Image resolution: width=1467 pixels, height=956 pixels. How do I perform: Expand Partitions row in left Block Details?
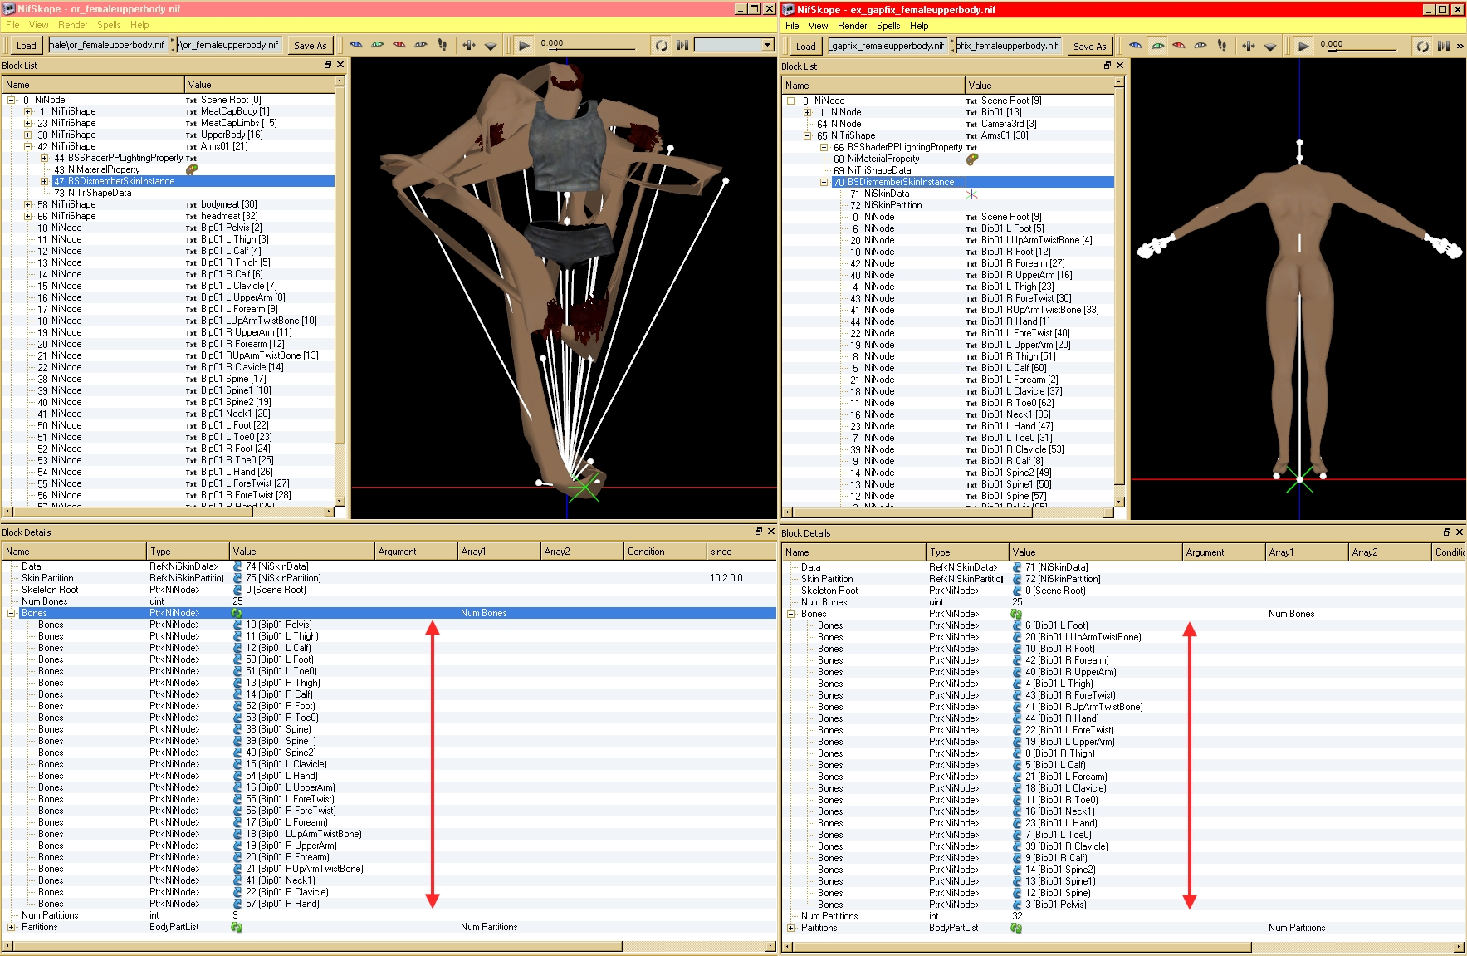[11, 927]
